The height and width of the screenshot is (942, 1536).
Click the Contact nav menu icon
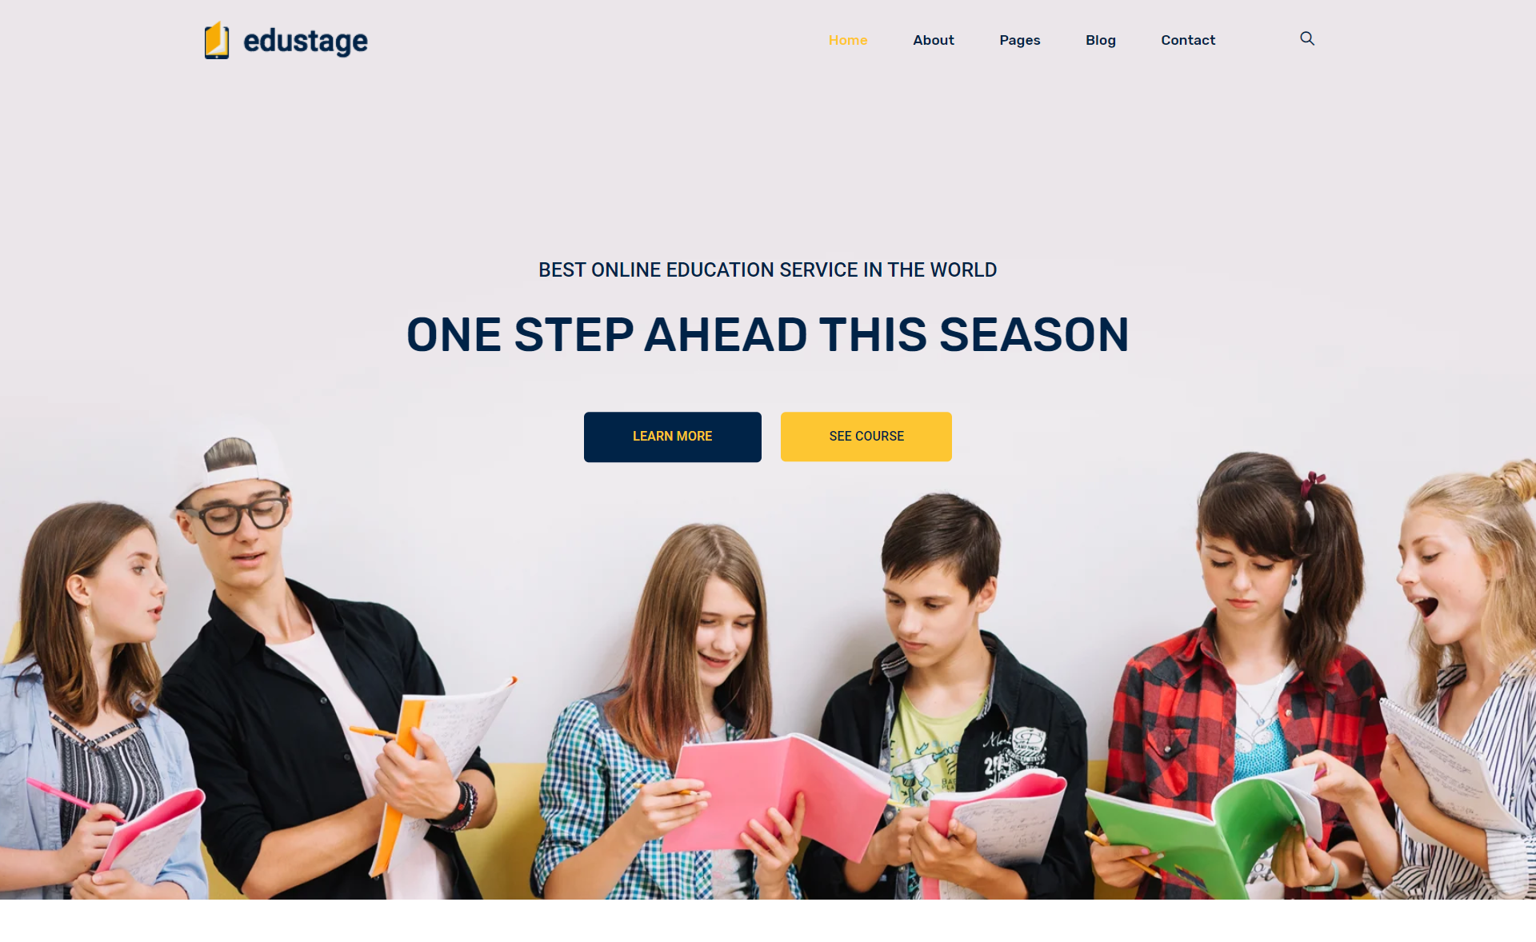coord(1188,41)
